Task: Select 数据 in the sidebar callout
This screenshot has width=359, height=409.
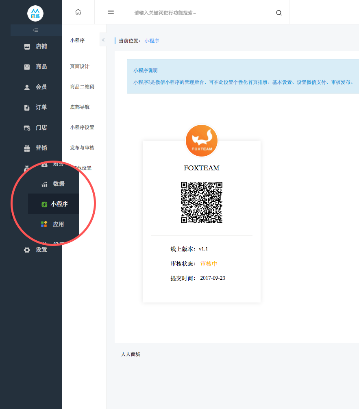Action: click(x=59, y=184)
